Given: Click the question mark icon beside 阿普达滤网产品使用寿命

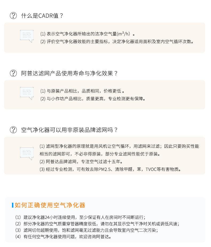Looking at the screenshot, I should pyautogui.click(x=13, y=73).
